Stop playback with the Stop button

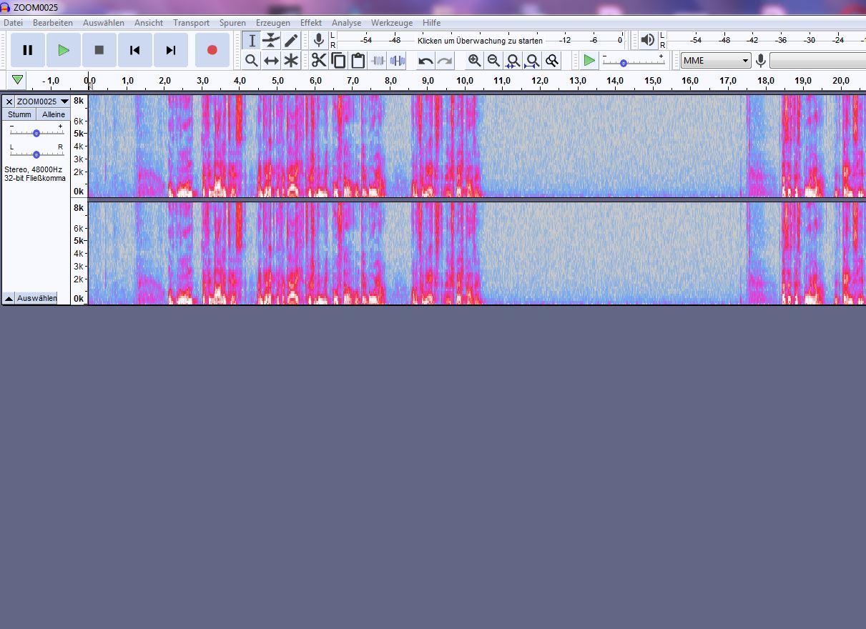click(99, 50)
